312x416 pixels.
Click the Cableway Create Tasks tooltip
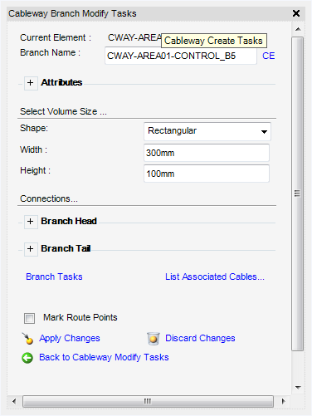tap(214, 41)
